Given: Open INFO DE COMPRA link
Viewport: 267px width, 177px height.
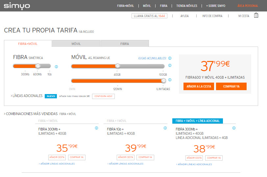Looking at the screenshot, I should tap(212, 16).
